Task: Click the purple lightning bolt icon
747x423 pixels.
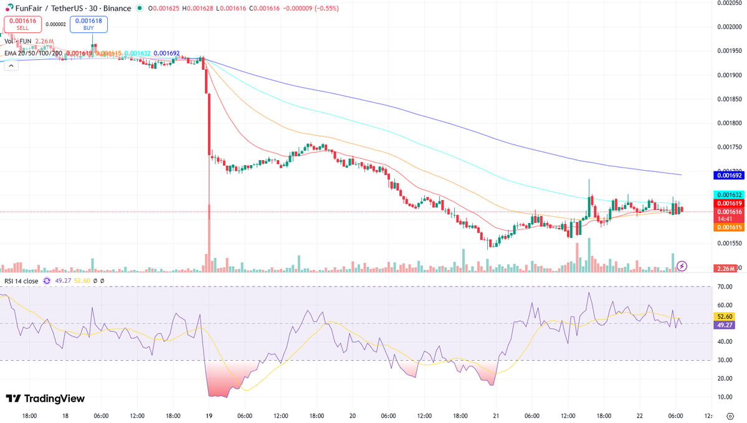Action: coord(682,266)
